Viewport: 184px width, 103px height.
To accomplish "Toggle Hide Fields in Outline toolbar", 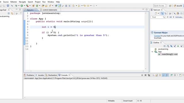I will click(x=171, y=46).
